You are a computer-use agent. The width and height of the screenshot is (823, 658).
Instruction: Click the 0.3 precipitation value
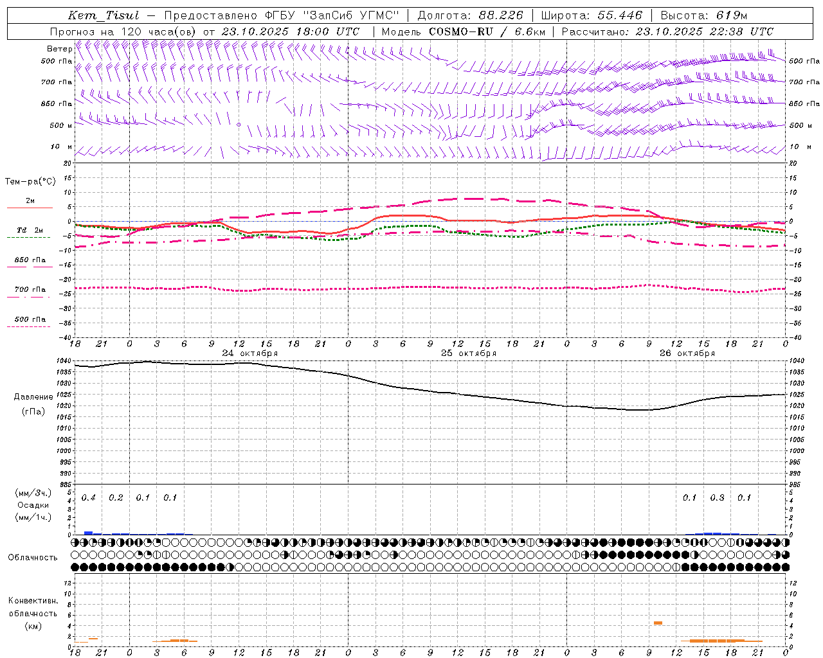point(717,498)
